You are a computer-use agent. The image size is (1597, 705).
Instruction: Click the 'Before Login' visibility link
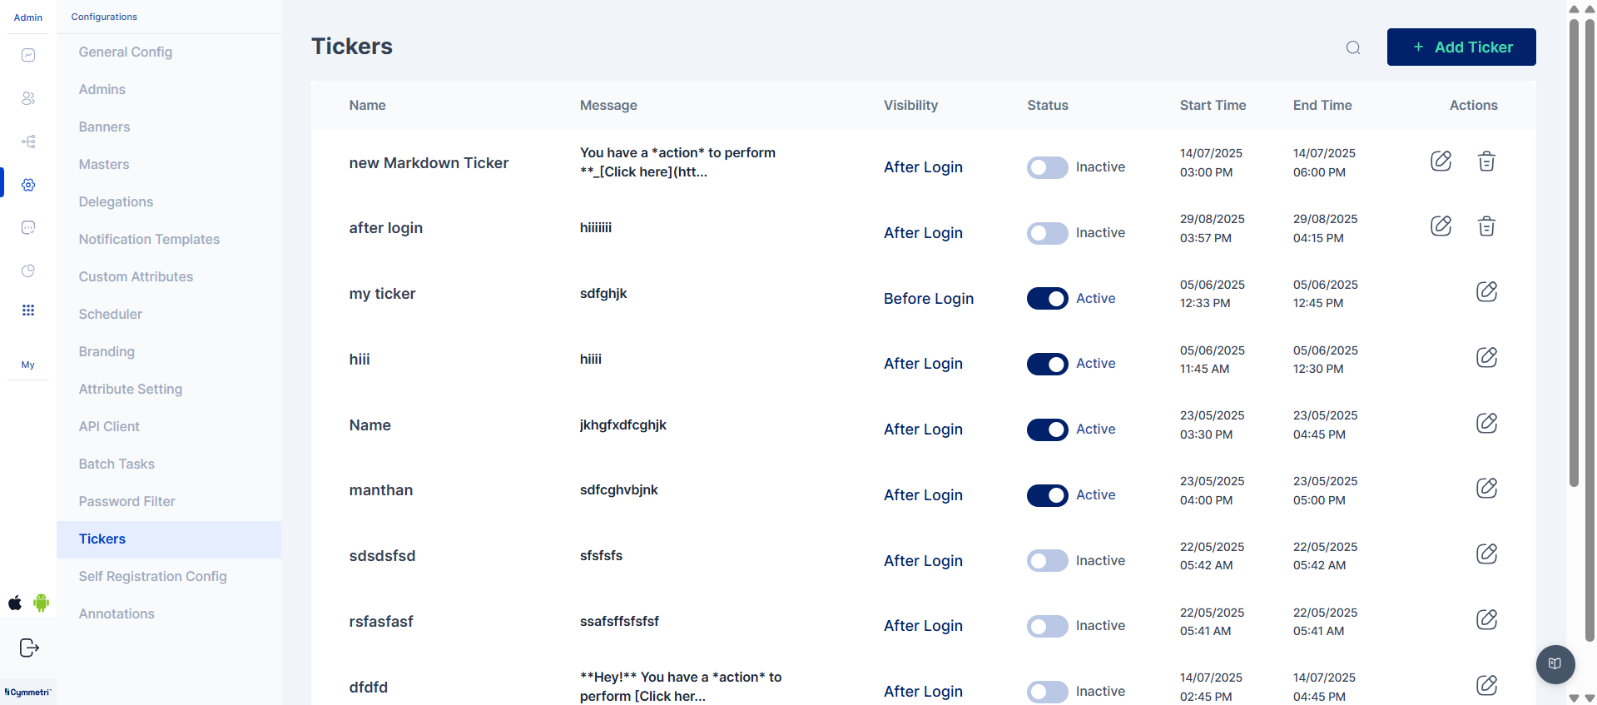[928, 299]
